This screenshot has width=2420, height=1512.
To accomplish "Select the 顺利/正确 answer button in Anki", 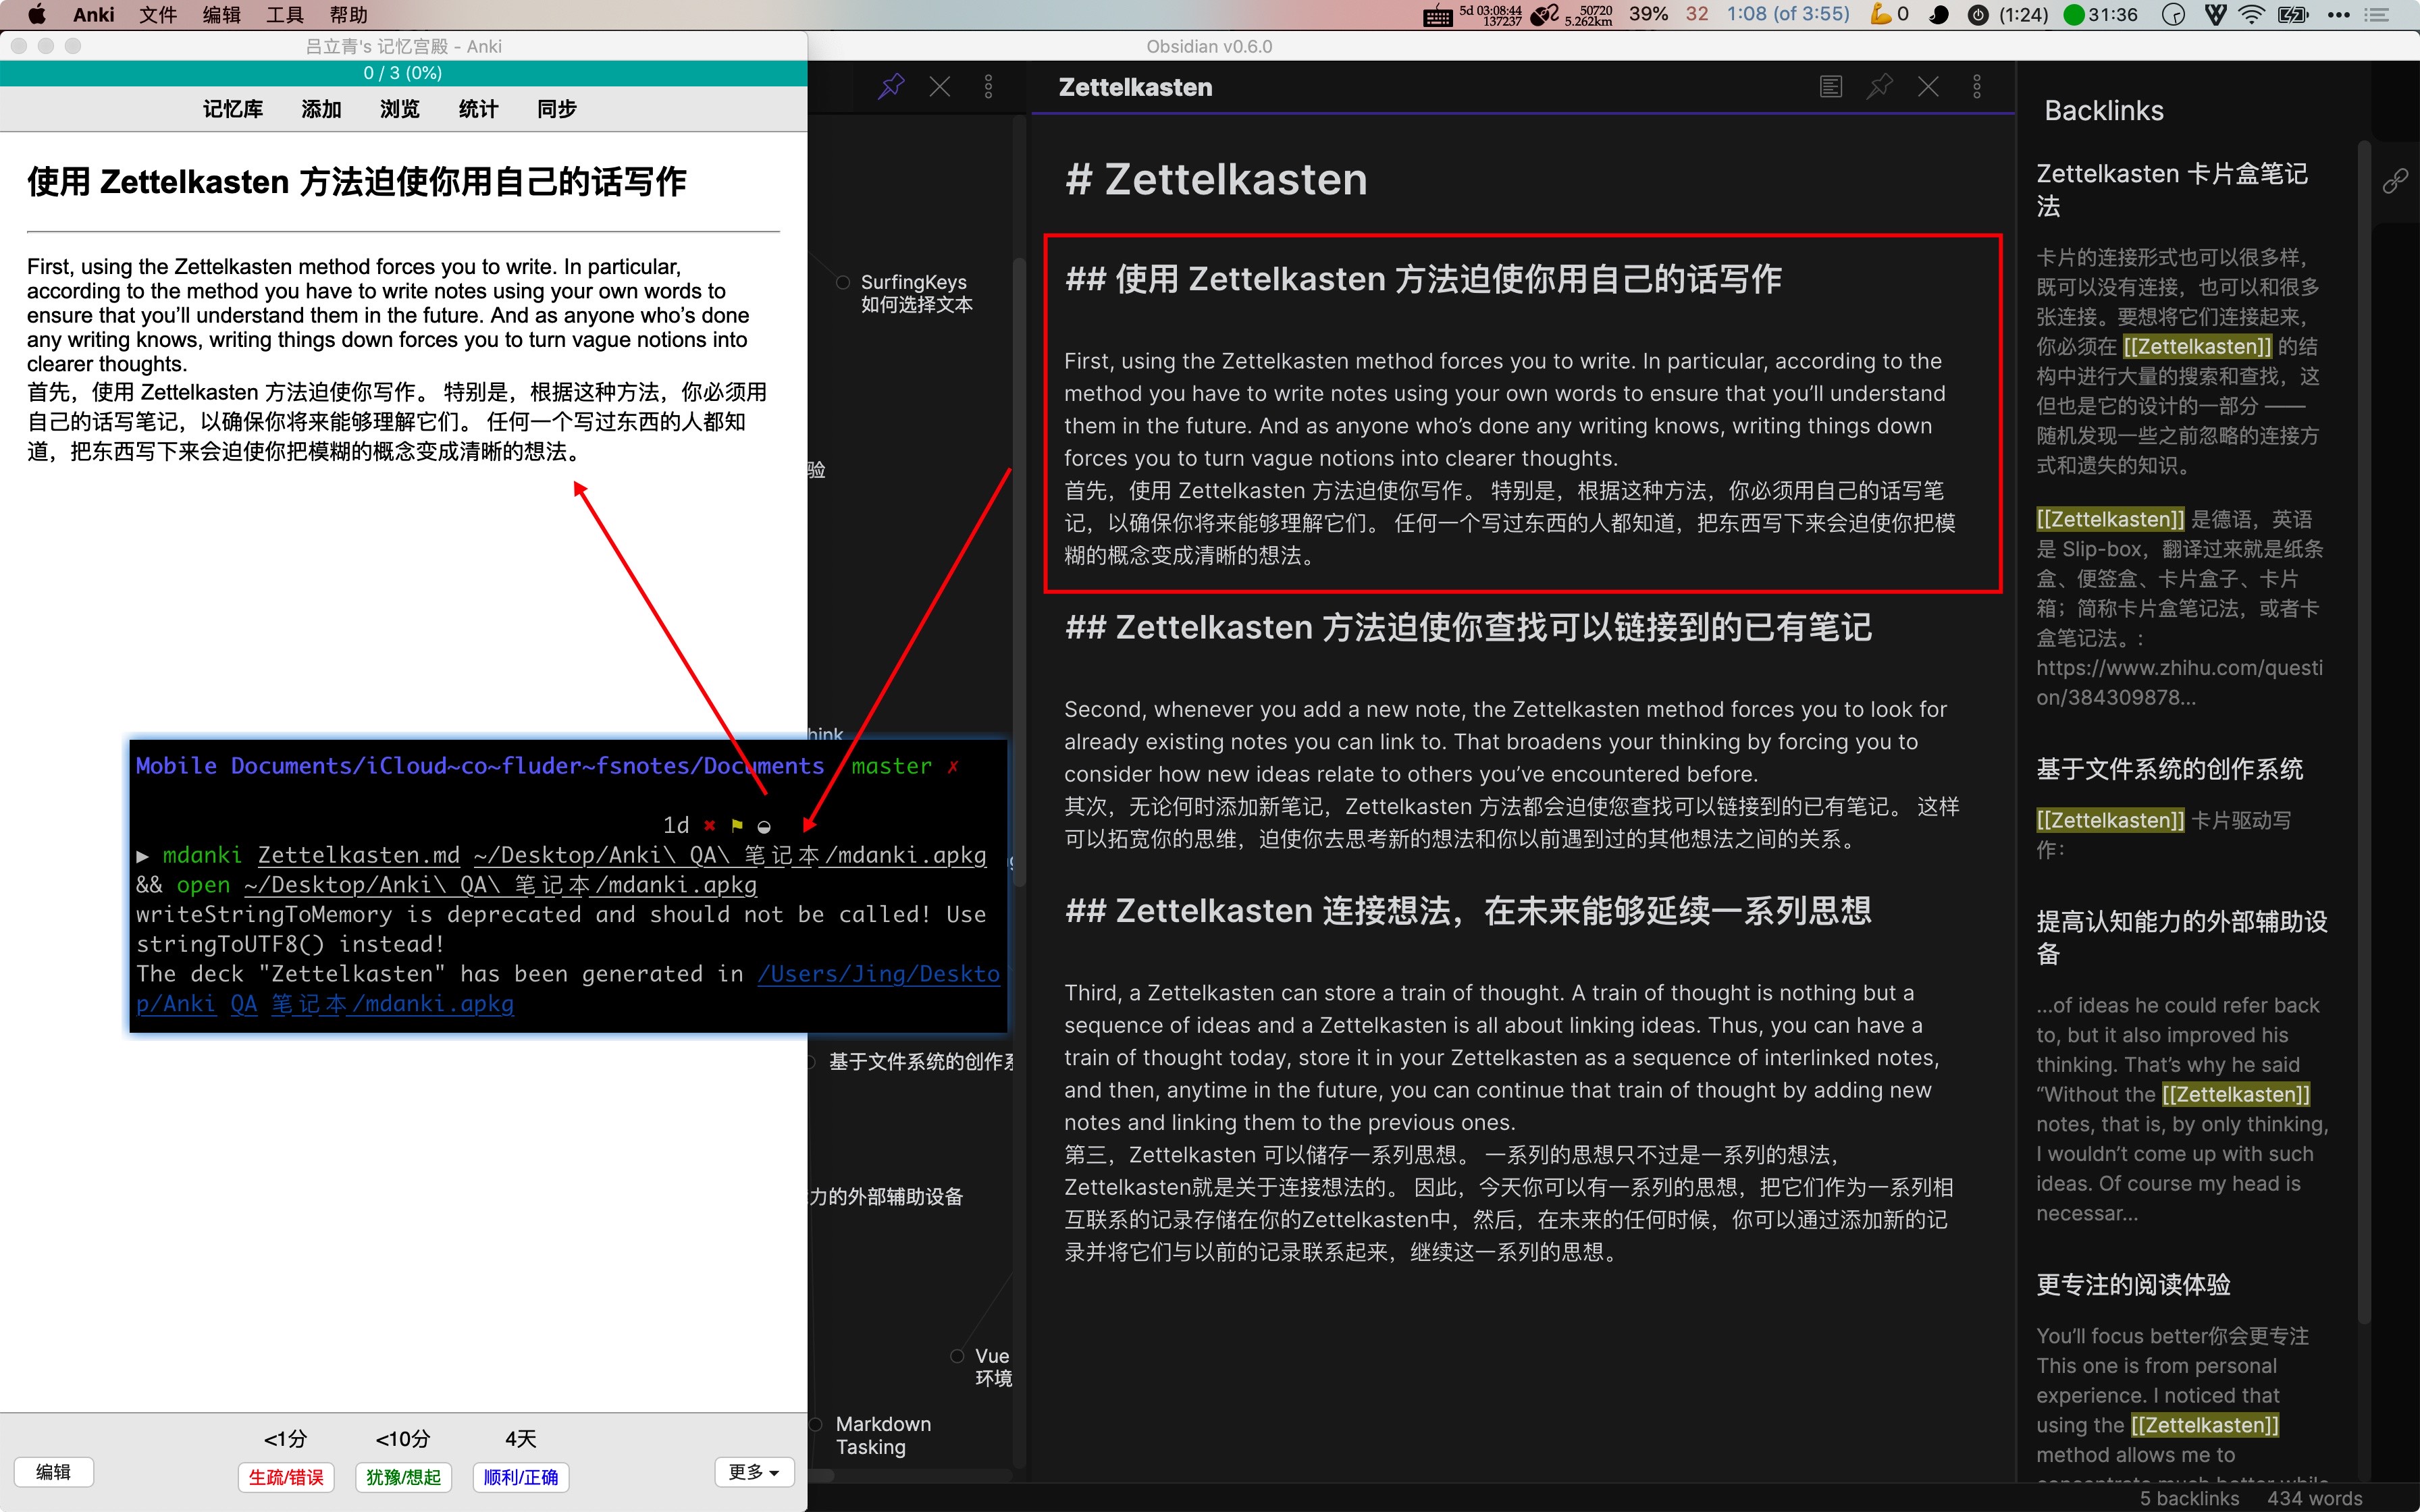I will tap(520, 1477).
